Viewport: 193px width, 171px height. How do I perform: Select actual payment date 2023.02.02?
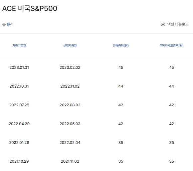[70, 68]
